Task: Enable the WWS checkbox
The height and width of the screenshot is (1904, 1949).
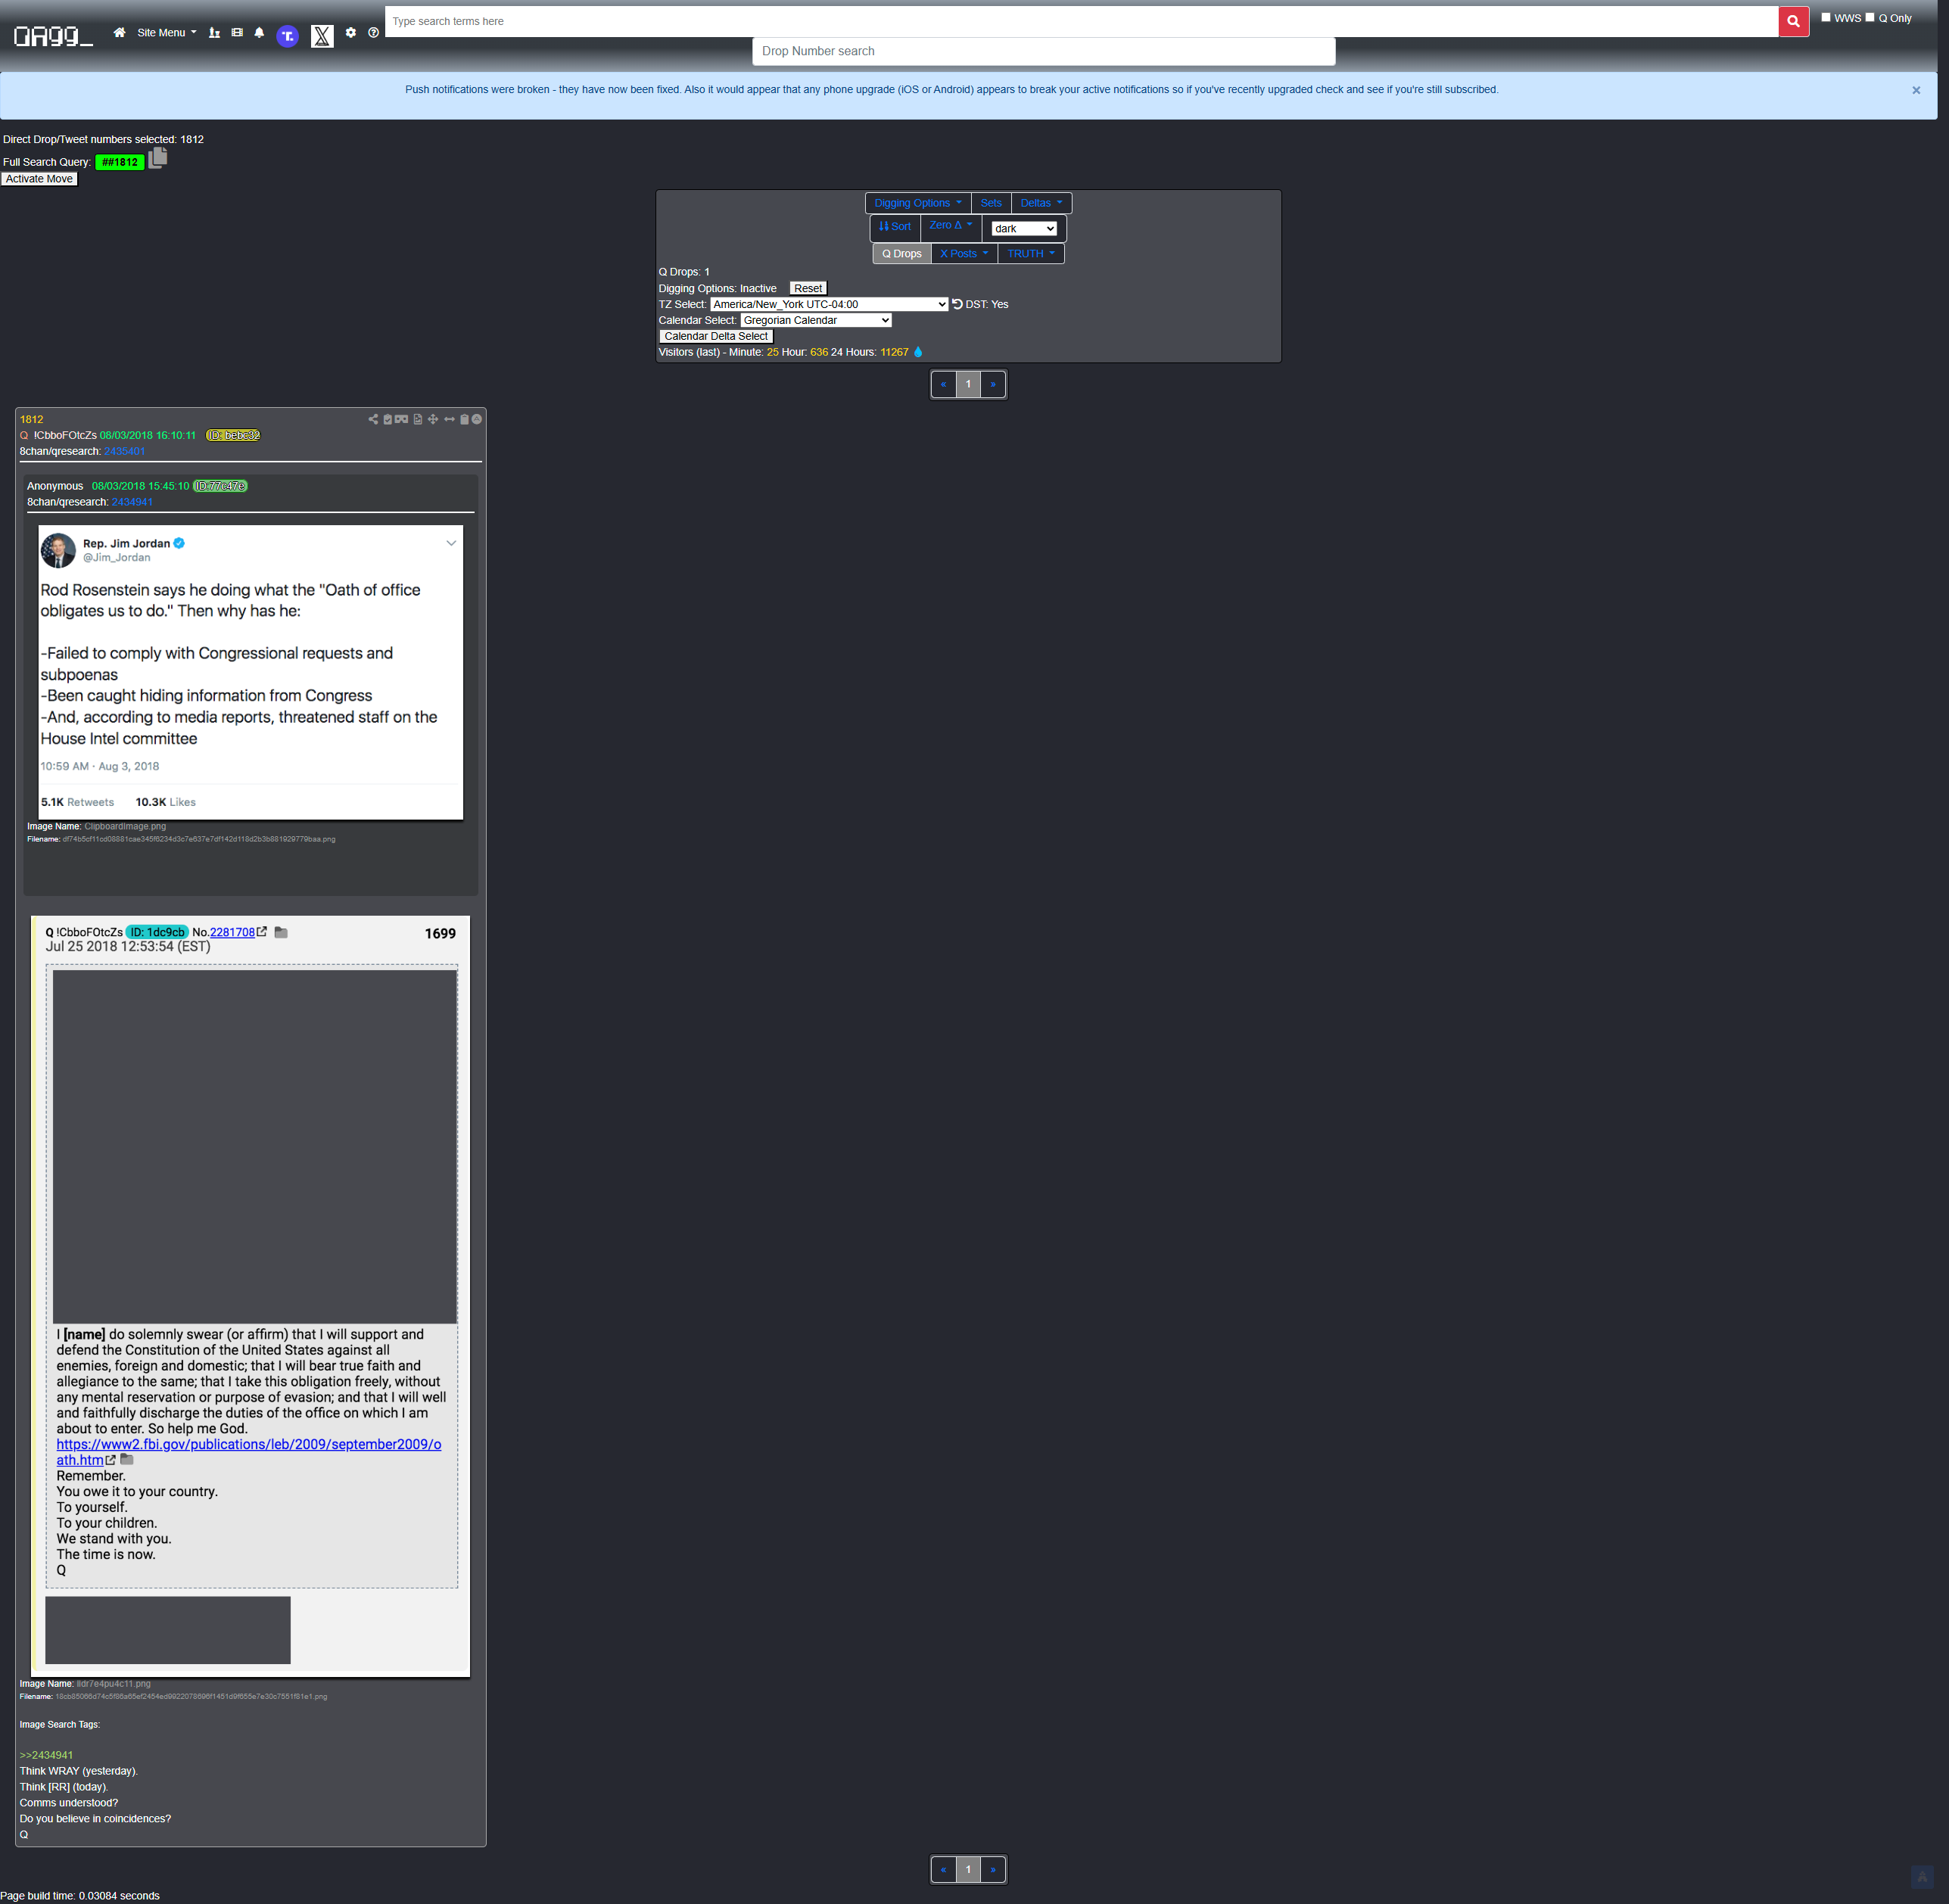Action: click(x=1826, y=17)
